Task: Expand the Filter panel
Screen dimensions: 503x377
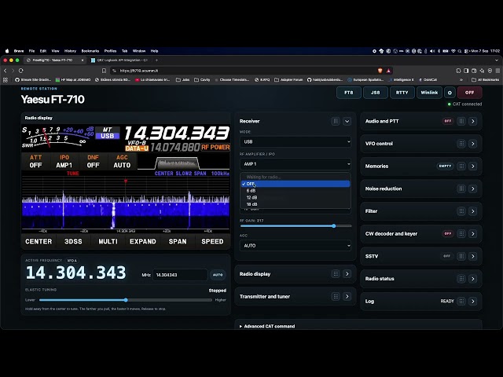Action: point(472,211)
